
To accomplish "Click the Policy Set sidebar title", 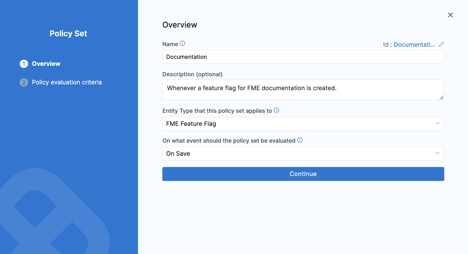I will click(x=68, y=34).
